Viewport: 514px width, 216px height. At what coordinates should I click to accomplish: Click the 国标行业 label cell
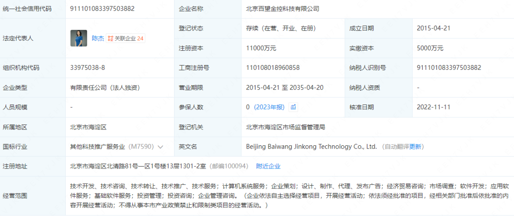click(x=32, y=147)
